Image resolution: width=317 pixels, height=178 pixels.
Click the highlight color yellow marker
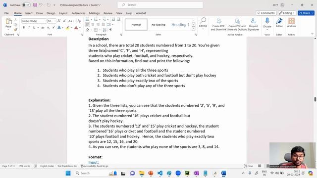click(x=67, y=28)
